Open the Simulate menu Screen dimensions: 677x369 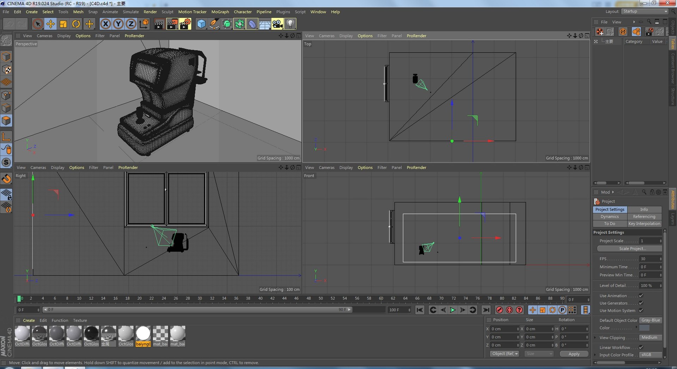[131, 12]
